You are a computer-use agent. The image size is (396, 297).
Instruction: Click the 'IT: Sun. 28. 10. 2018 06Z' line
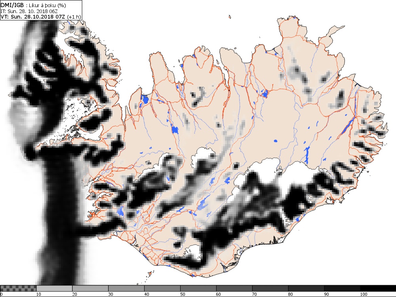(29, 11)
